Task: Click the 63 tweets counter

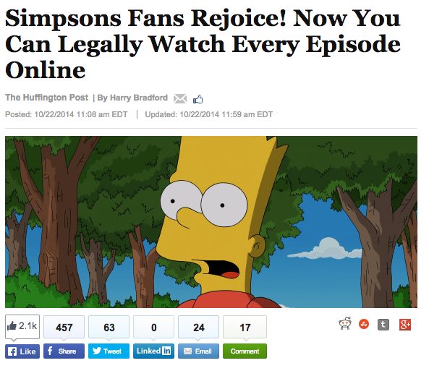Action: (x=109, y=327)
